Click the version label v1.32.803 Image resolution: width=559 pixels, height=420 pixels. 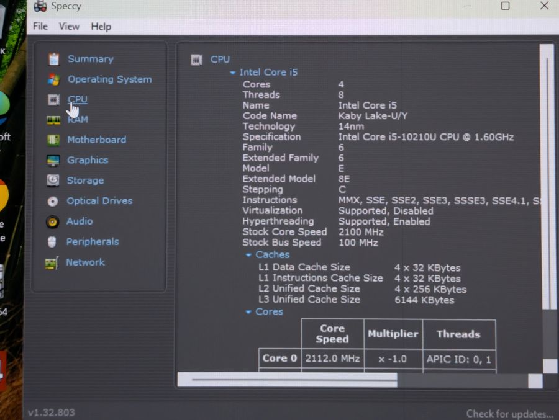click(52, 413)
